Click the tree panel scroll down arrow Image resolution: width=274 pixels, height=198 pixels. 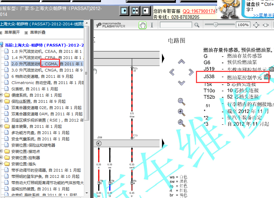click(x=87, y=193)
